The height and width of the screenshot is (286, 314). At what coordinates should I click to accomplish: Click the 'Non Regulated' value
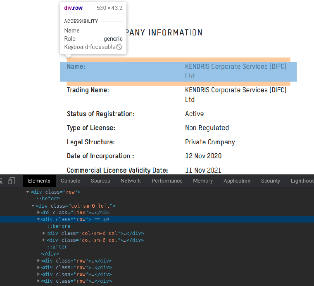point(207,128)
